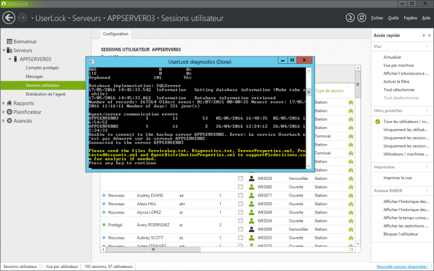Select Distribution de l'agent tree item
This screenshot has width=434, height=271.
tap(46, 94)
